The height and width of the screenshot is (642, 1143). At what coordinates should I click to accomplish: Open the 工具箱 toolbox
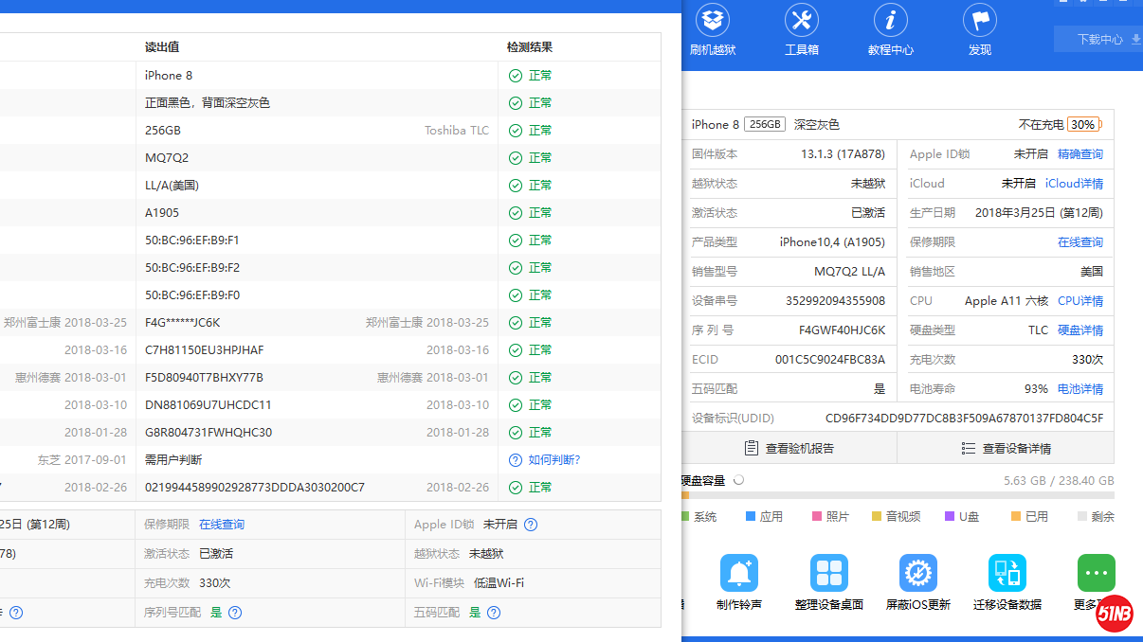(801, 29)
